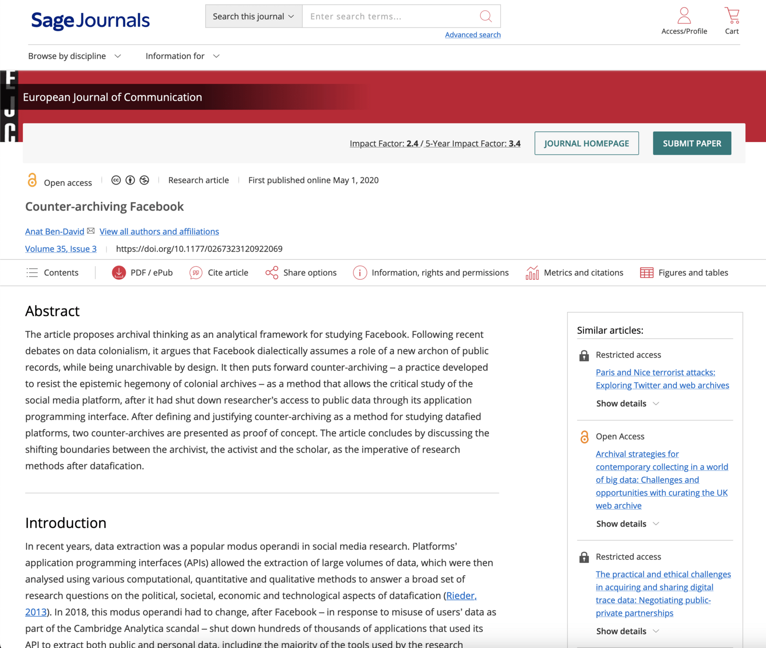Screen dimensions: 766x648
Task: Click the orange Open access lock icon
Action: pyautogui.click(x=32, y=180)
